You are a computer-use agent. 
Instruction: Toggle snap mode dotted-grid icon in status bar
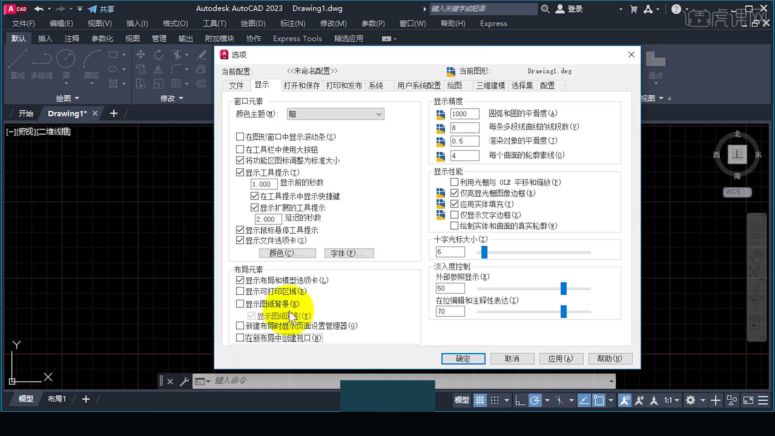[494, 400]
